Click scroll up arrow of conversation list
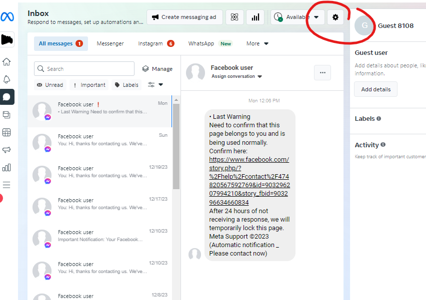This screenshot has height=300, width=426. 176,100
